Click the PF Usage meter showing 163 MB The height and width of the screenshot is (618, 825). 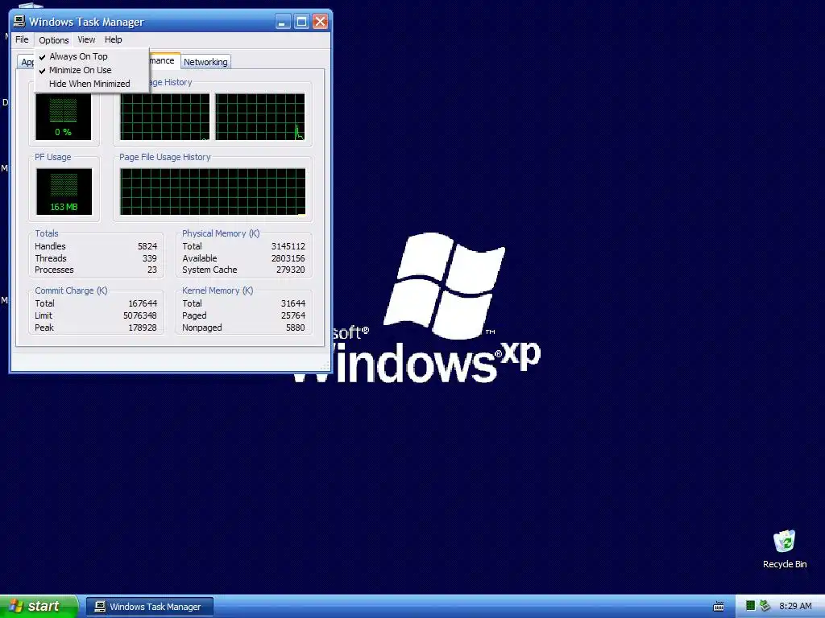coord(64,192)
